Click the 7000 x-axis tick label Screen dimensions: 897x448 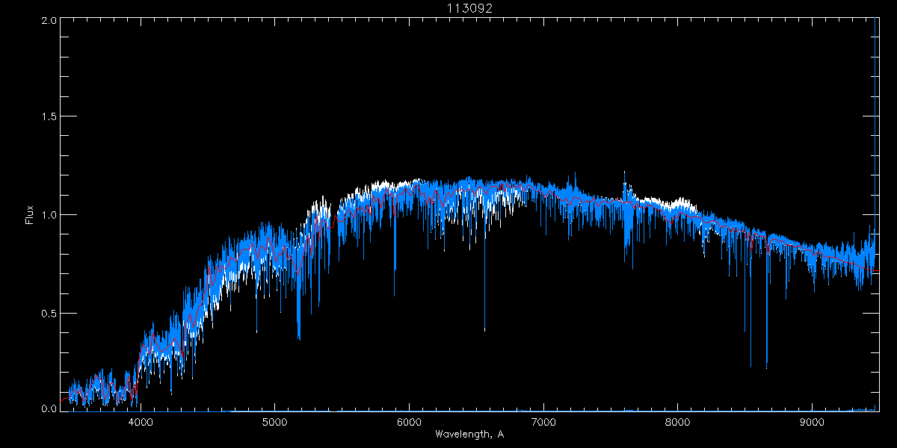[x=543, y=420]
